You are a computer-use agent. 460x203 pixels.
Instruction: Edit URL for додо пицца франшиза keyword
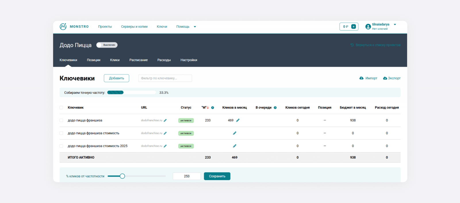click(165, 120)
